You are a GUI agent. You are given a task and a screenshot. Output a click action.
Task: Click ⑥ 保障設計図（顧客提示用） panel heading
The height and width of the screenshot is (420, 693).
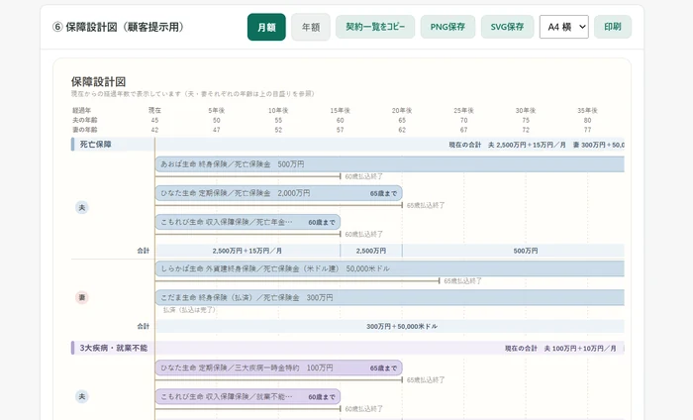click(x=118, y=27)
